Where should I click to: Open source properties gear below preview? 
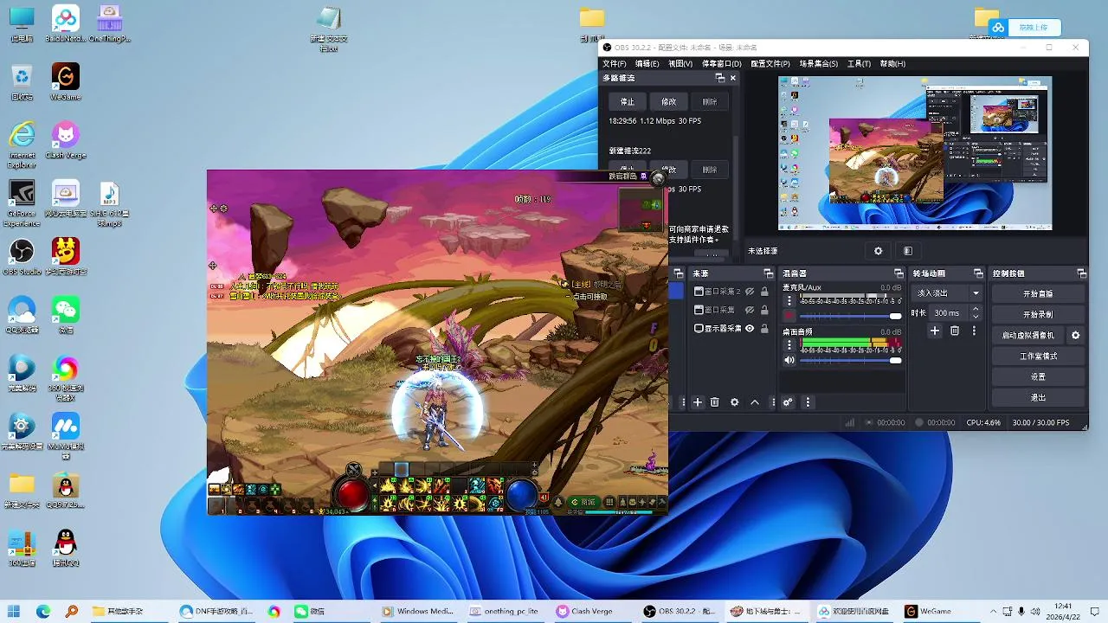pos(878,251)
